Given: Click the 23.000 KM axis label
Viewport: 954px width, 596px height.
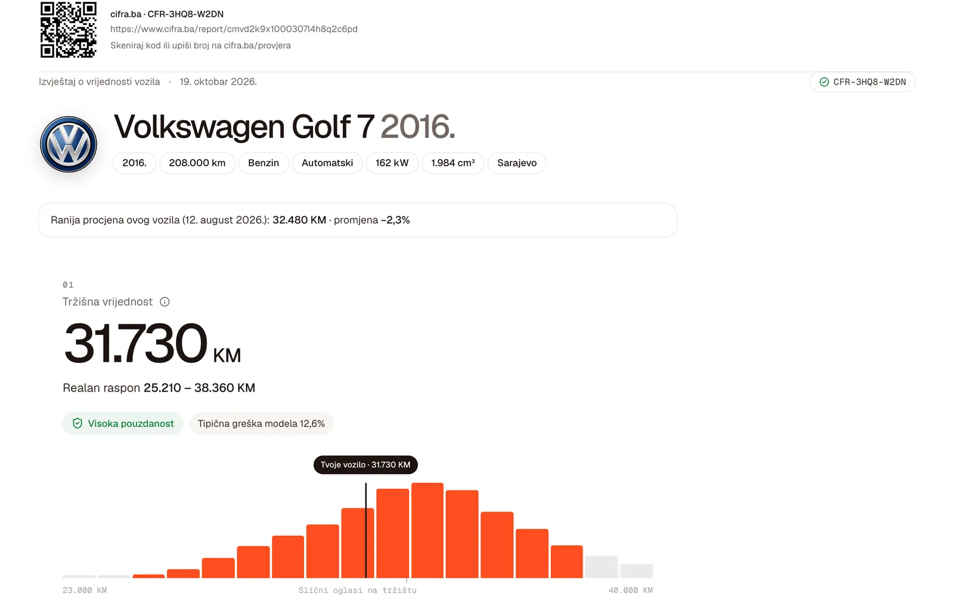Looking at the screenshot, I should tap(85, 590).
